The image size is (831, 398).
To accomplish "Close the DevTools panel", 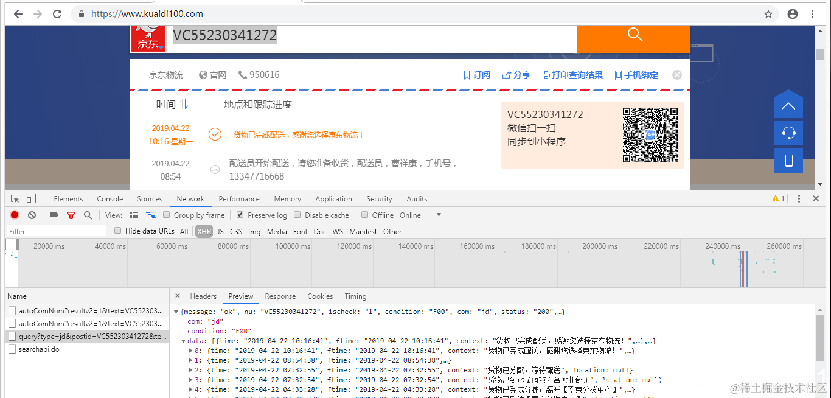I will (x=816, y=199).
